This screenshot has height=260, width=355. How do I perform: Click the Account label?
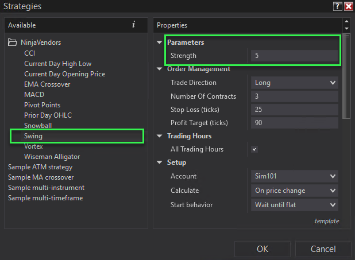(x=183, y=176)
